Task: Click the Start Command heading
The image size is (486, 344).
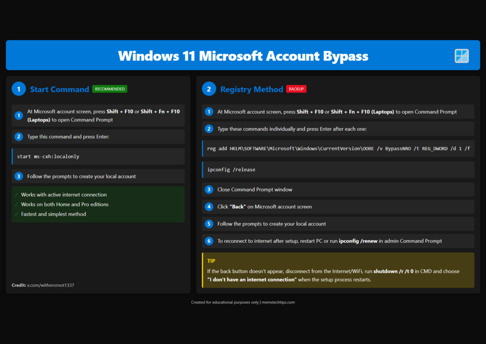Action: pos(59,90)
